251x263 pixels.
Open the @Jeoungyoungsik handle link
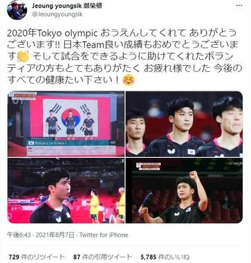pyautogui.click(x=57, y=15)
